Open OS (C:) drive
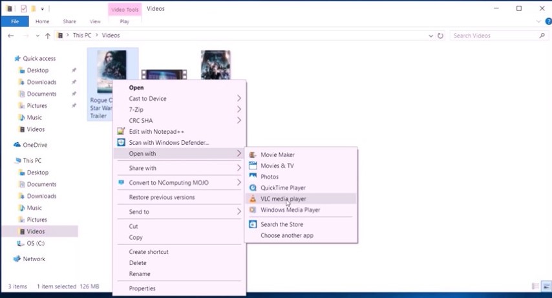 point(36,244)
